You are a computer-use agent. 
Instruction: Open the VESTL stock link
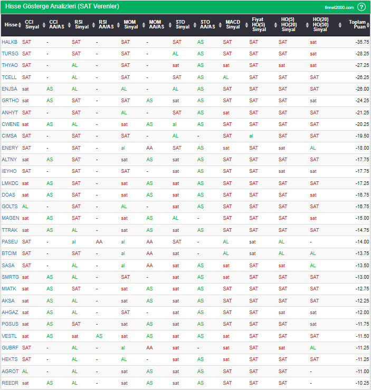9,336
